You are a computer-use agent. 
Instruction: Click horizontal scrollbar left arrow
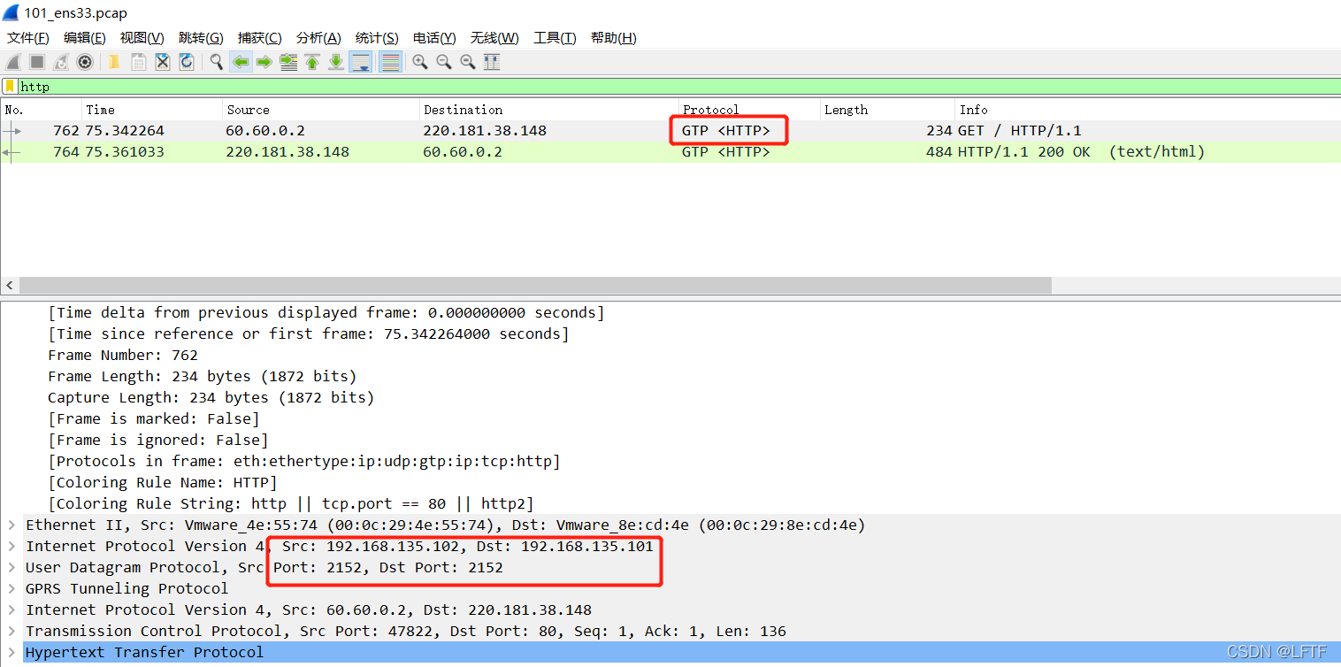10,286
